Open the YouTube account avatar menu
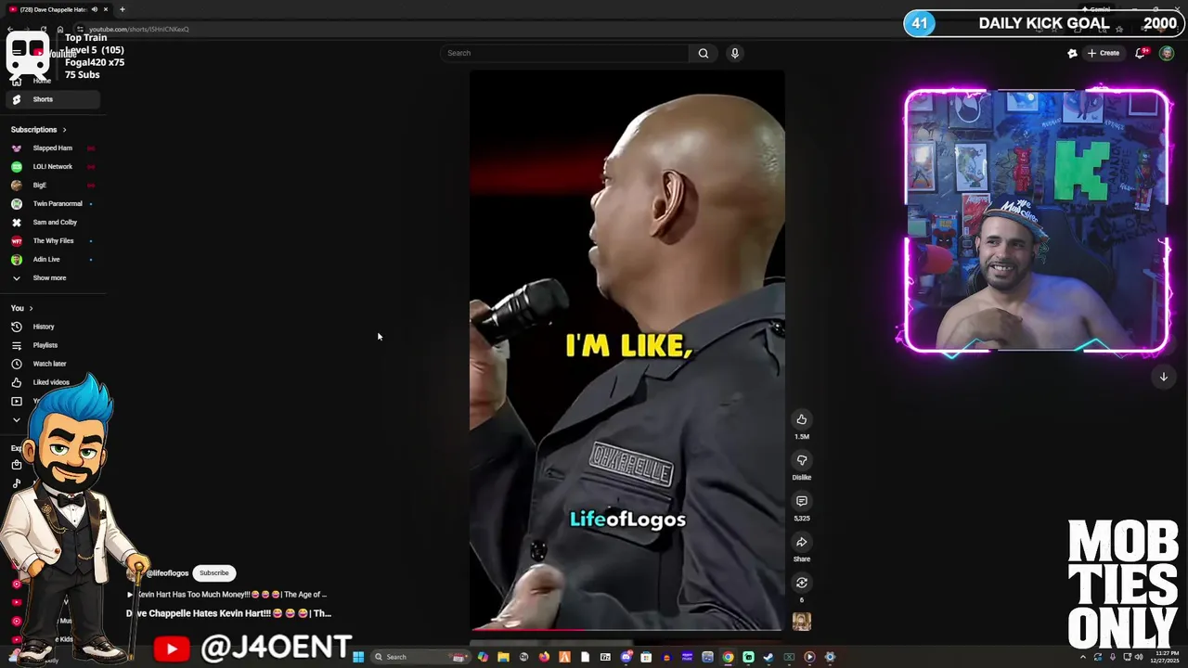 pos(1167,53)
